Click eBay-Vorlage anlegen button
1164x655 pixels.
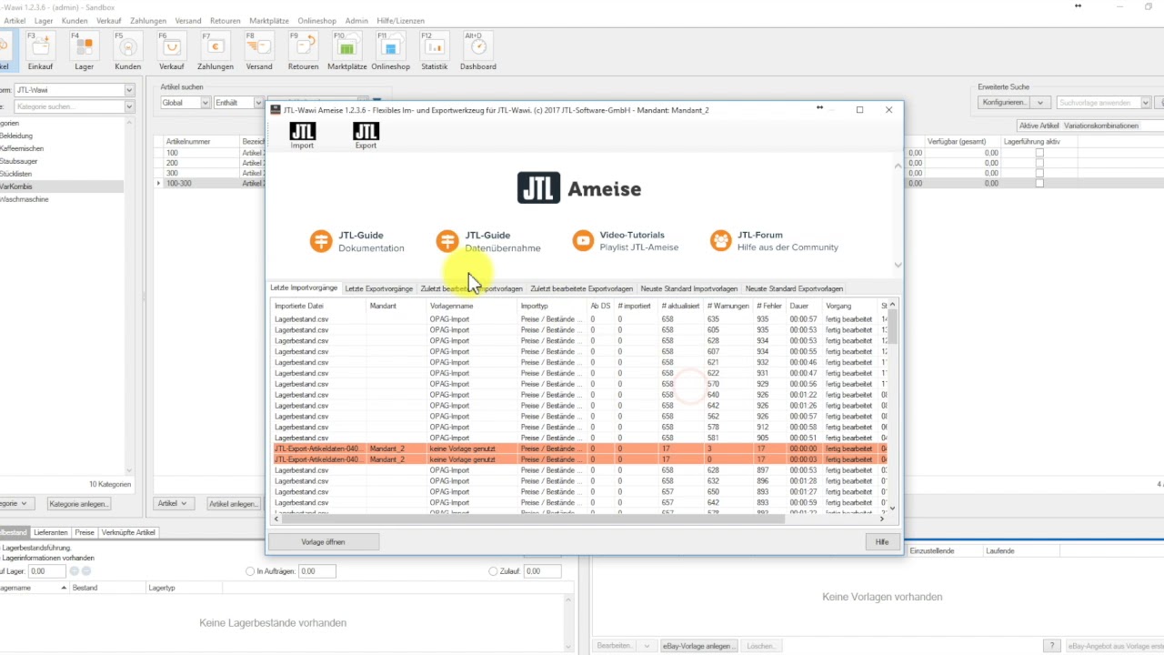(x=697, y=646)
